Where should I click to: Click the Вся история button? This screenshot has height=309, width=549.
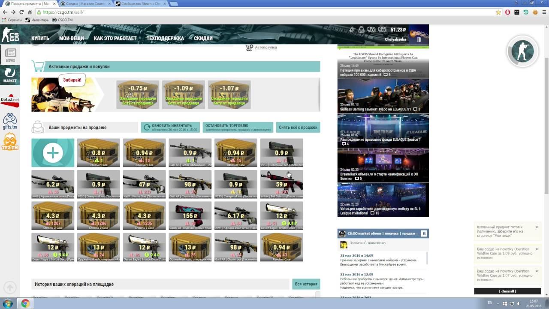point(306,284)
